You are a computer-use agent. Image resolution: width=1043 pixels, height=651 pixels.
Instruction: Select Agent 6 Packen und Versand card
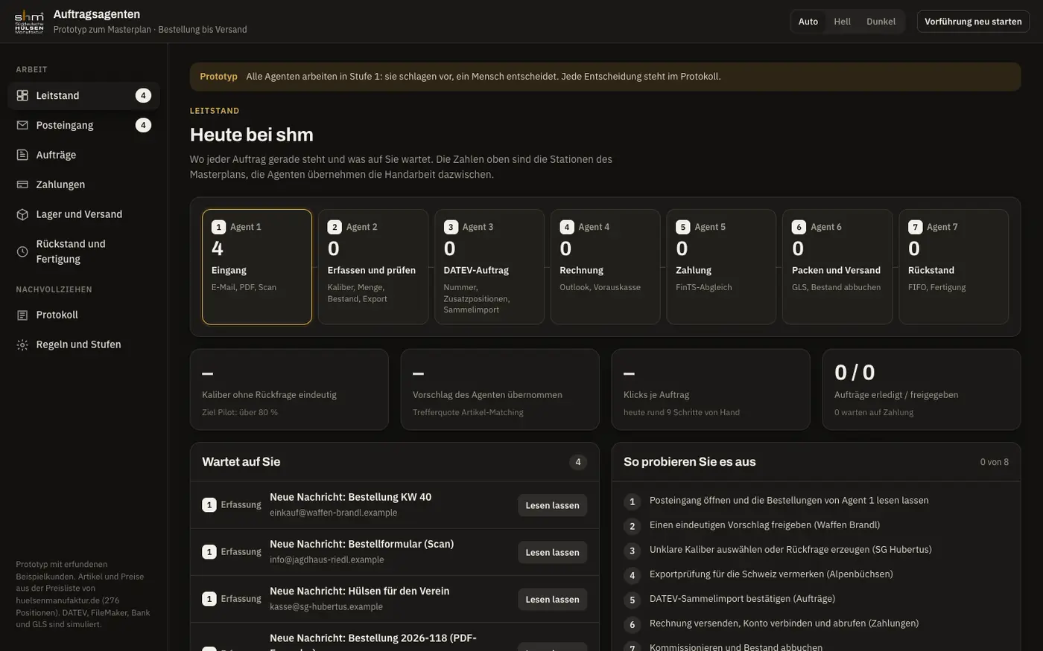837,266
